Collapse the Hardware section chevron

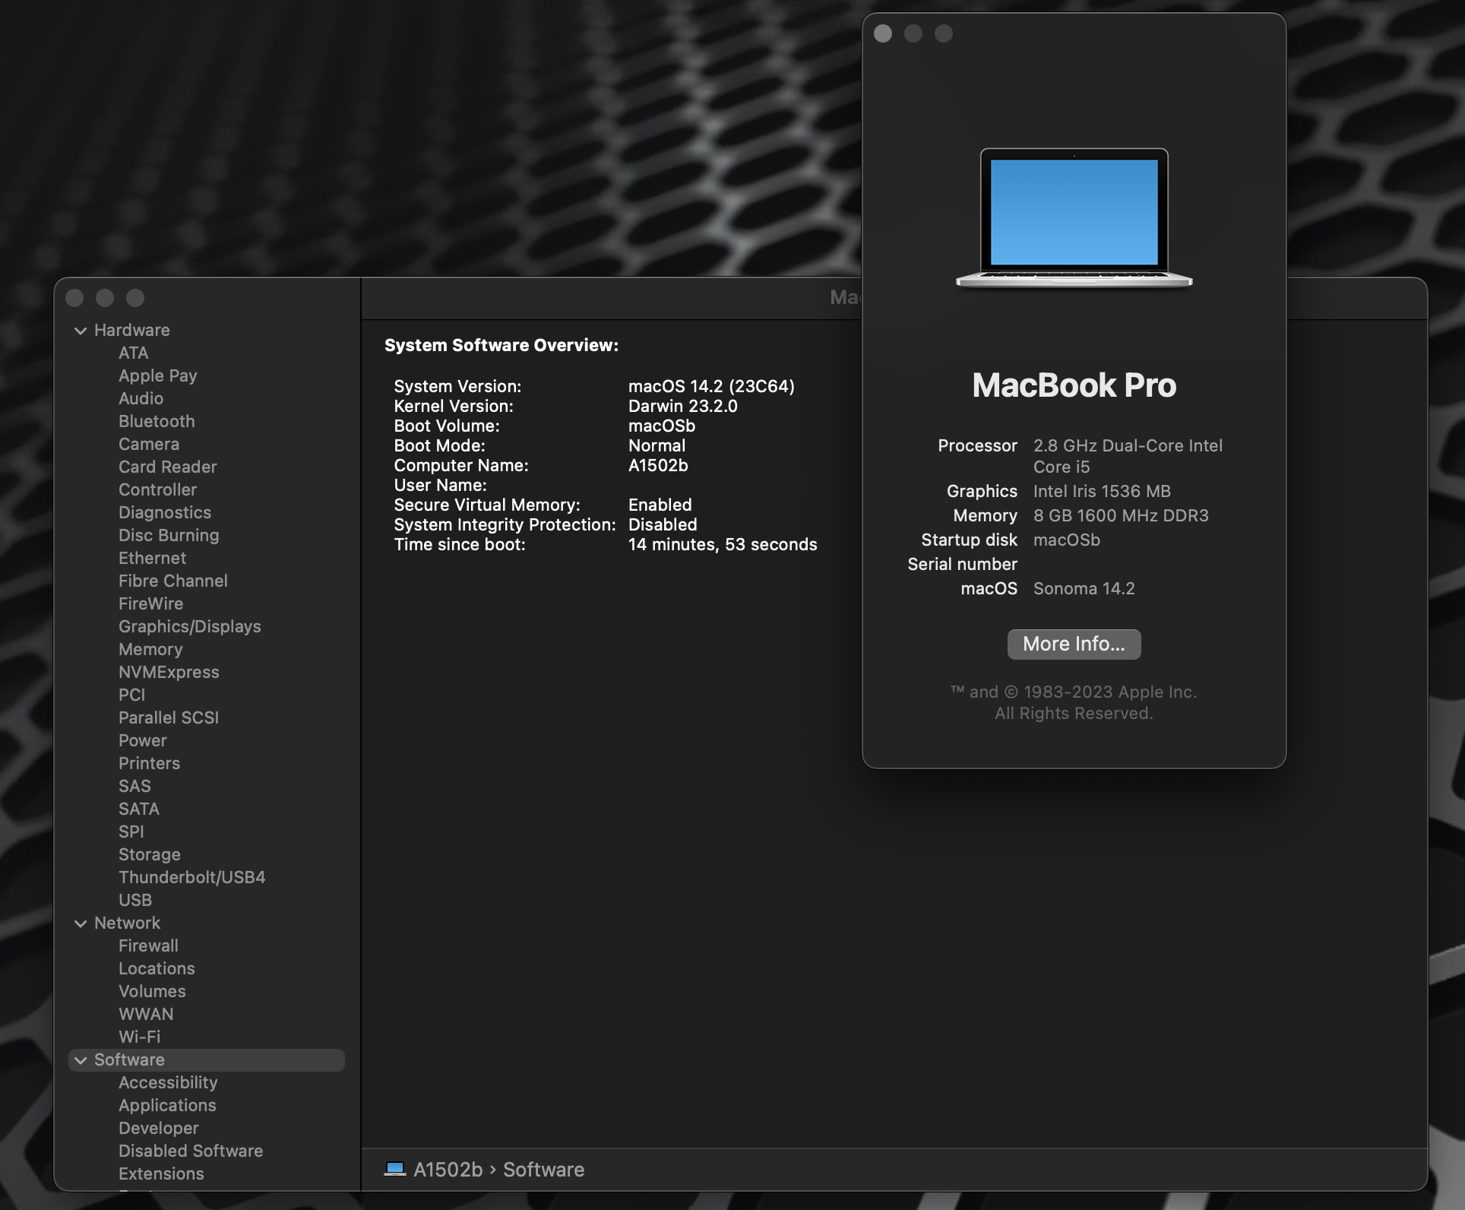pos(81,331)
